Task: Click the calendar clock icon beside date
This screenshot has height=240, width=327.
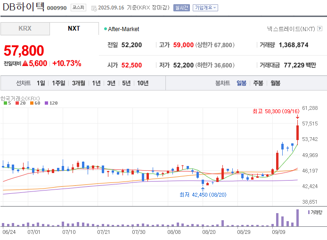Action: click(x=94, y=8)
